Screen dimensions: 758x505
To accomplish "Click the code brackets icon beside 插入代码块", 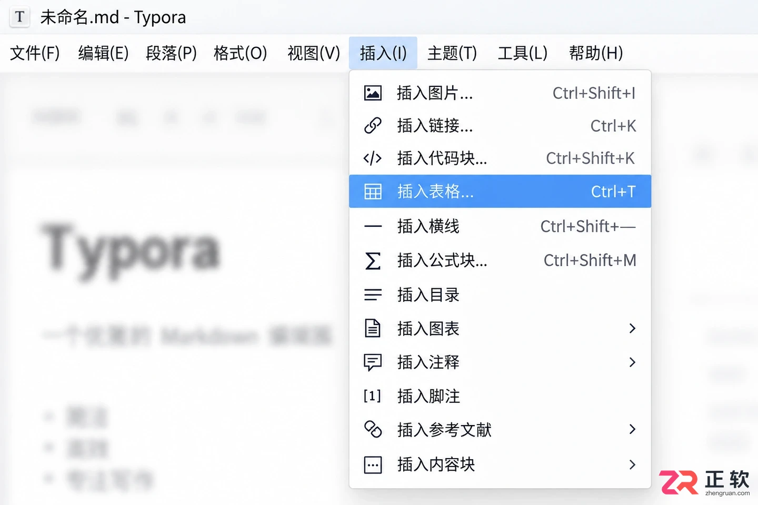I will (373, 158).
